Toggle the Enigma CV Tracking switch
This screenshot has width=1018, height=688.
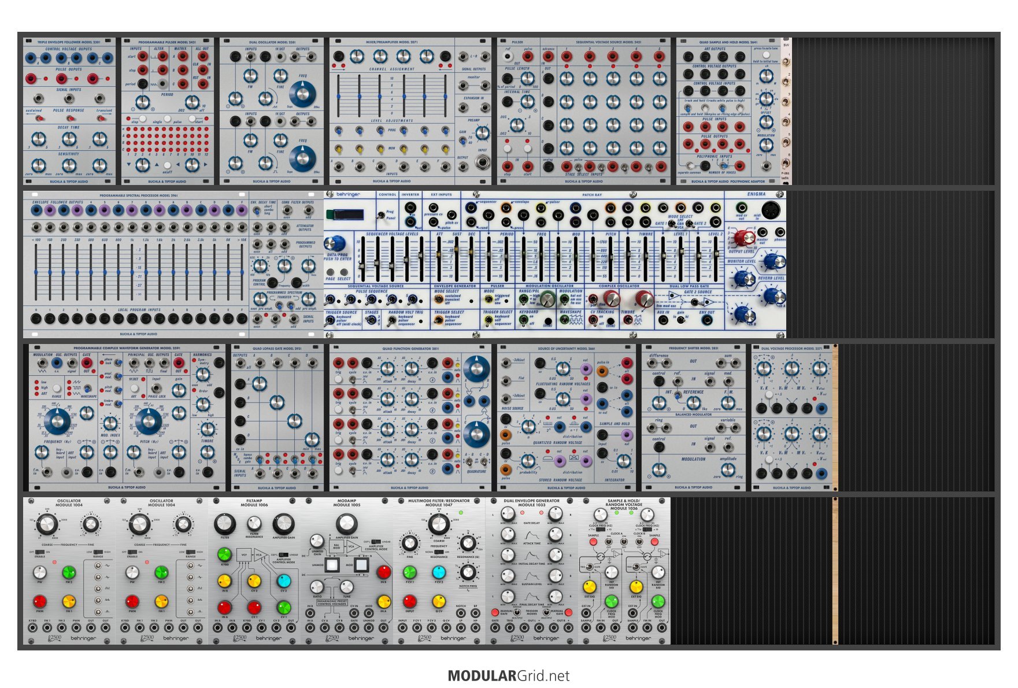click(x=594, y=319)
